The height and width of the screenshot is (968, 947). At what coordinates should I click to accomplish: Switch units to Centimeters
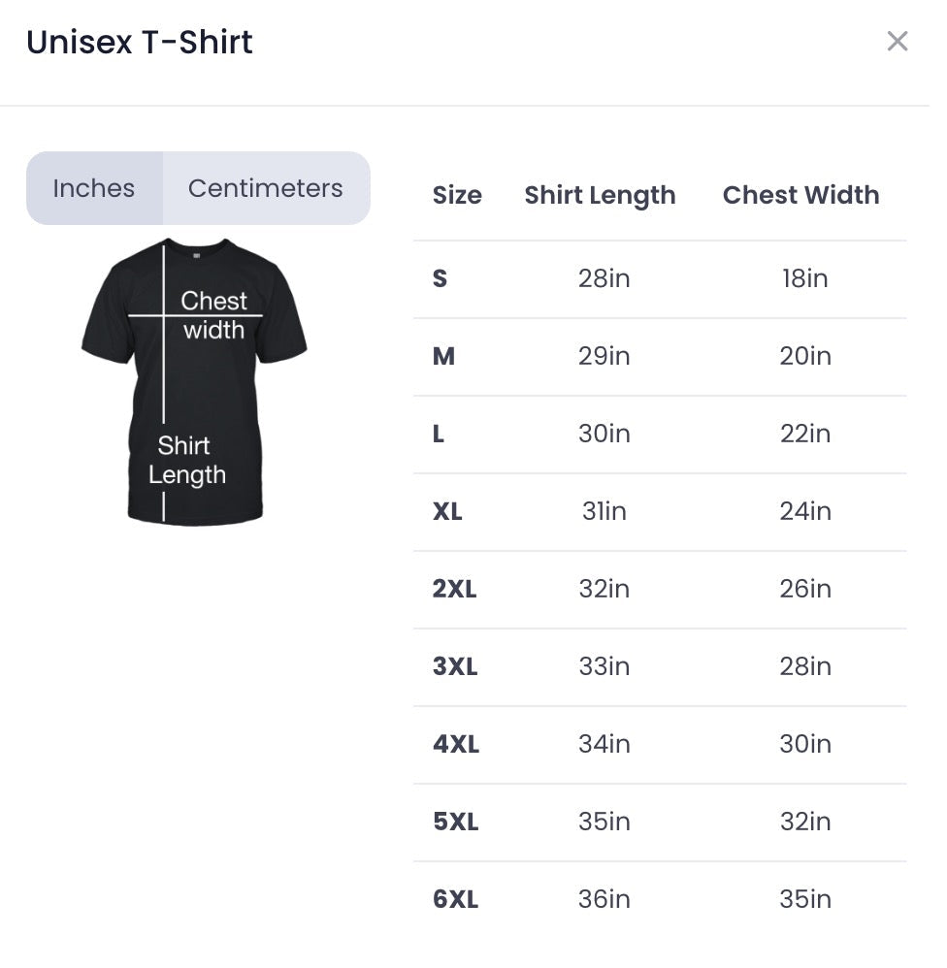click(x=265, y=188)
